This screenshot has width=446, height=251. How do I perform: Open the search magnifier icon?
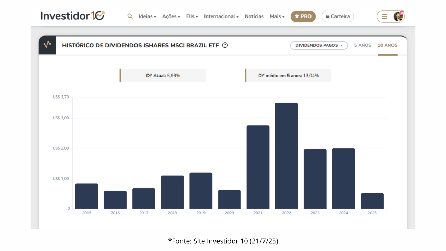pos(130,16)
